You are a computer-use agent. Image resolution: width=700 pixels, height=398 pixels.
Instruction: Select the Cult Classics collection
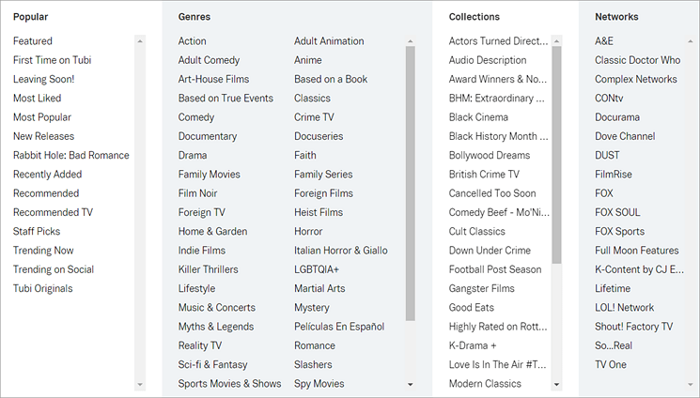477,231
